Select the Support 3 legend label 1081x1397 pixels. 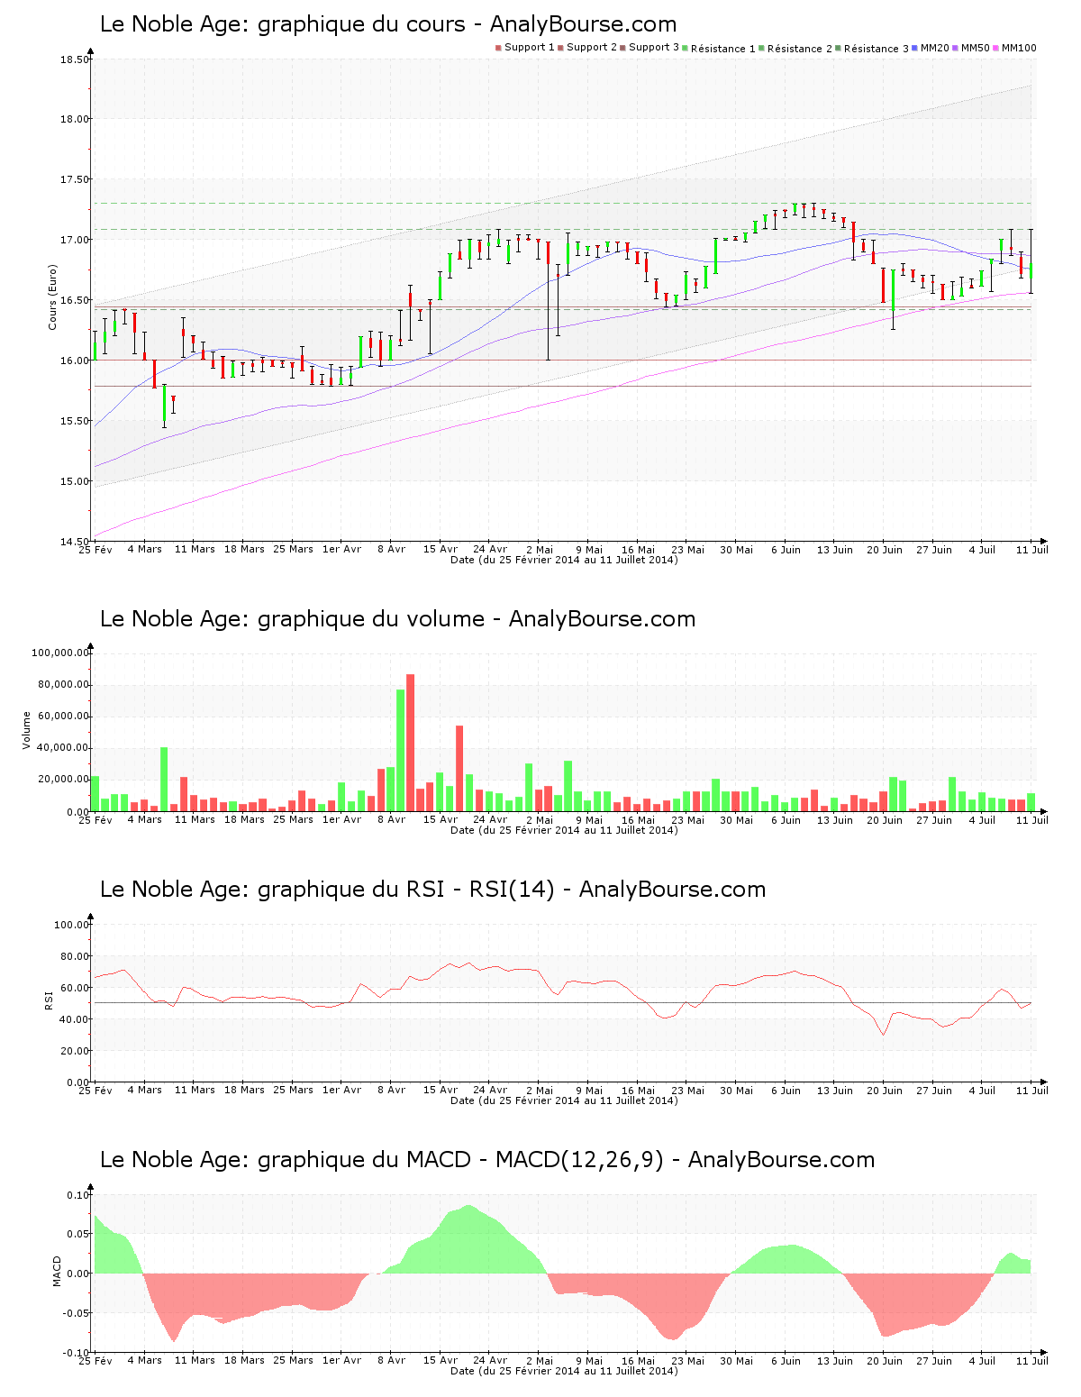click(x=654, y=48)
